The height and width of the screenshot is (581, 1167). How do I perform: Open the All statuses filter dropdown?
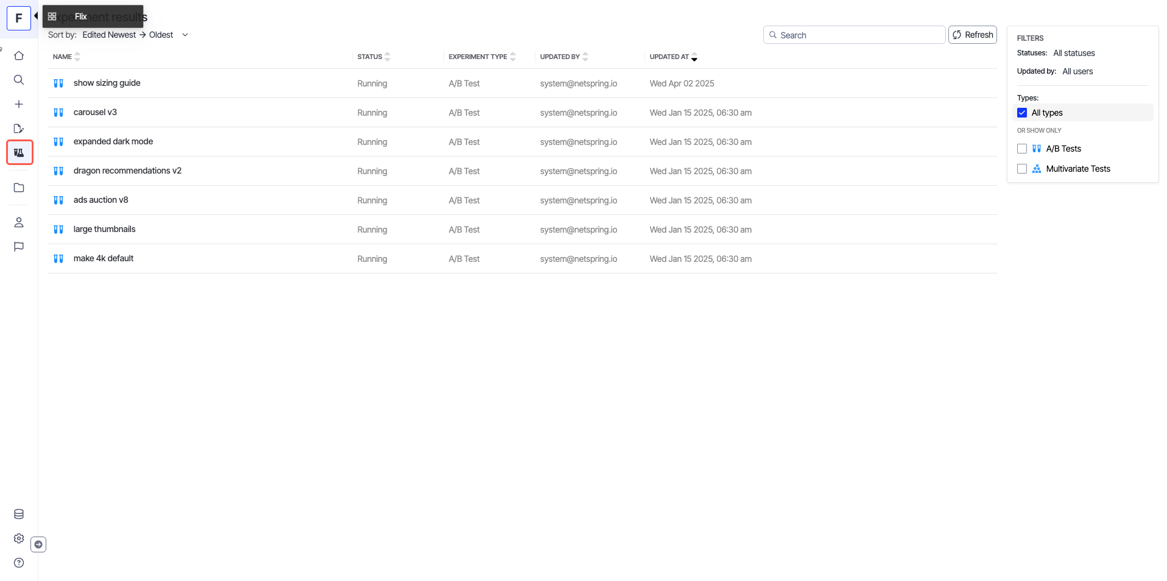(1074, 53)
